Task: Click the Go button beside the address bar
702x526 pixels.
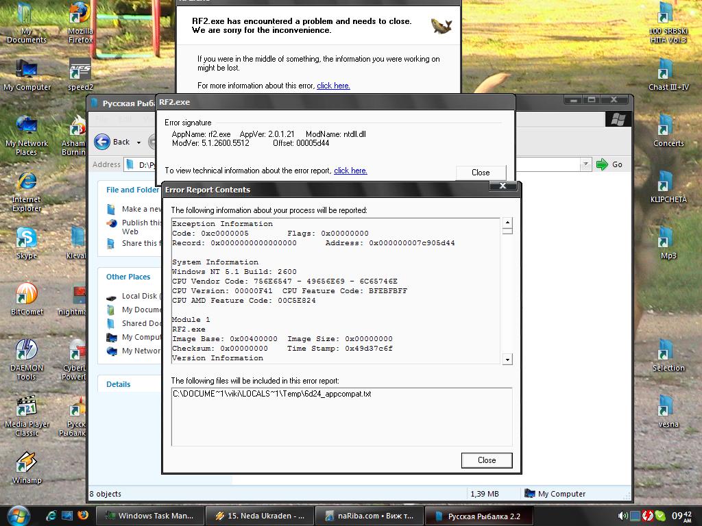Action: (x=609, y=164)
